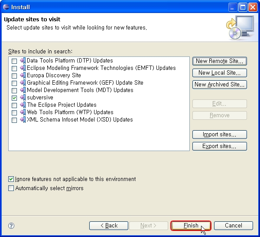Click the site icon beside Eclipse Modeling Framework Technologies
This screenshot has height=237, width=260.
point(23,68)
